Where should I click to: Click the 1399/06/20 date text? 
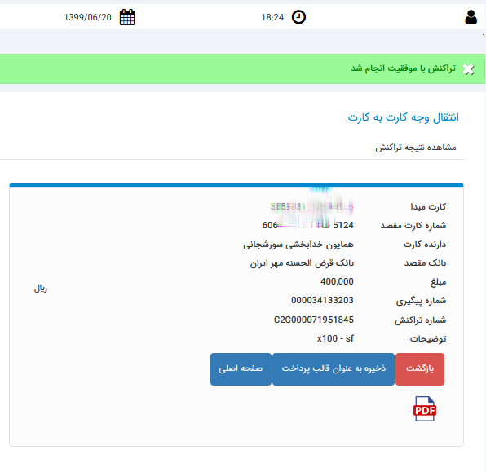click(87, 17)
